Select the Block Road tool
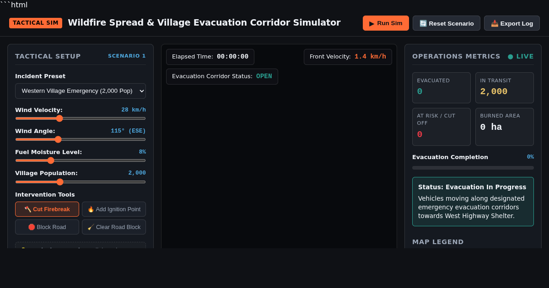This screenshot has width=549, height=288. point(47,227)
